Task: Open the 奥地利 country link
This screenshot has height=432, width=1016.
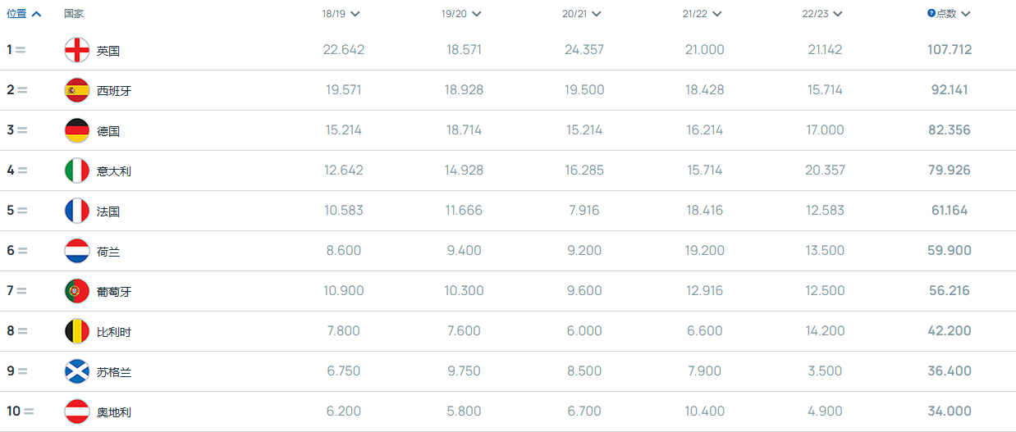Action: tap(114, 412)
